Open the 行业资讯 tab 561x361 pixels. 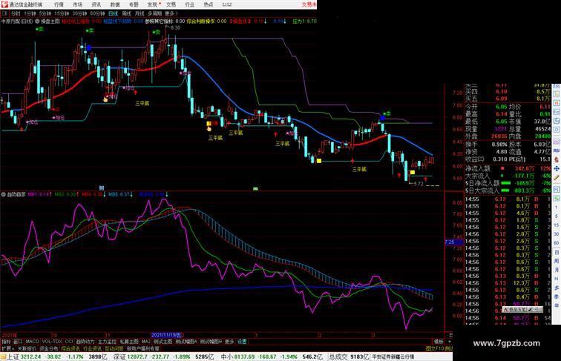[92, 348]
